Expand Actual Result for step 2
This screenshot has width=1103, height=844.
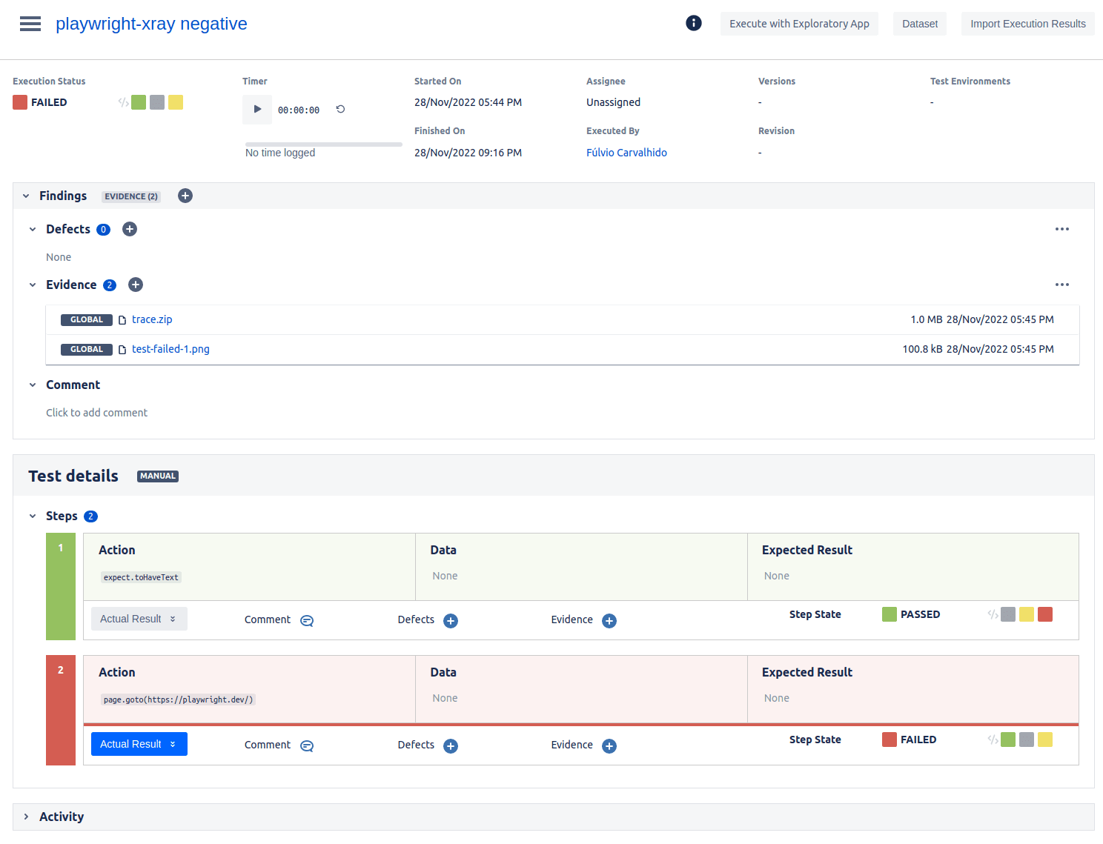point(139,744)
